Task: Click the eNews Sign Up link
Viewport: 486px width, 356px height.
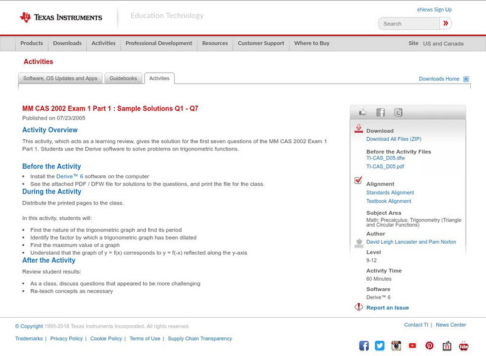Action: (434, 10)
